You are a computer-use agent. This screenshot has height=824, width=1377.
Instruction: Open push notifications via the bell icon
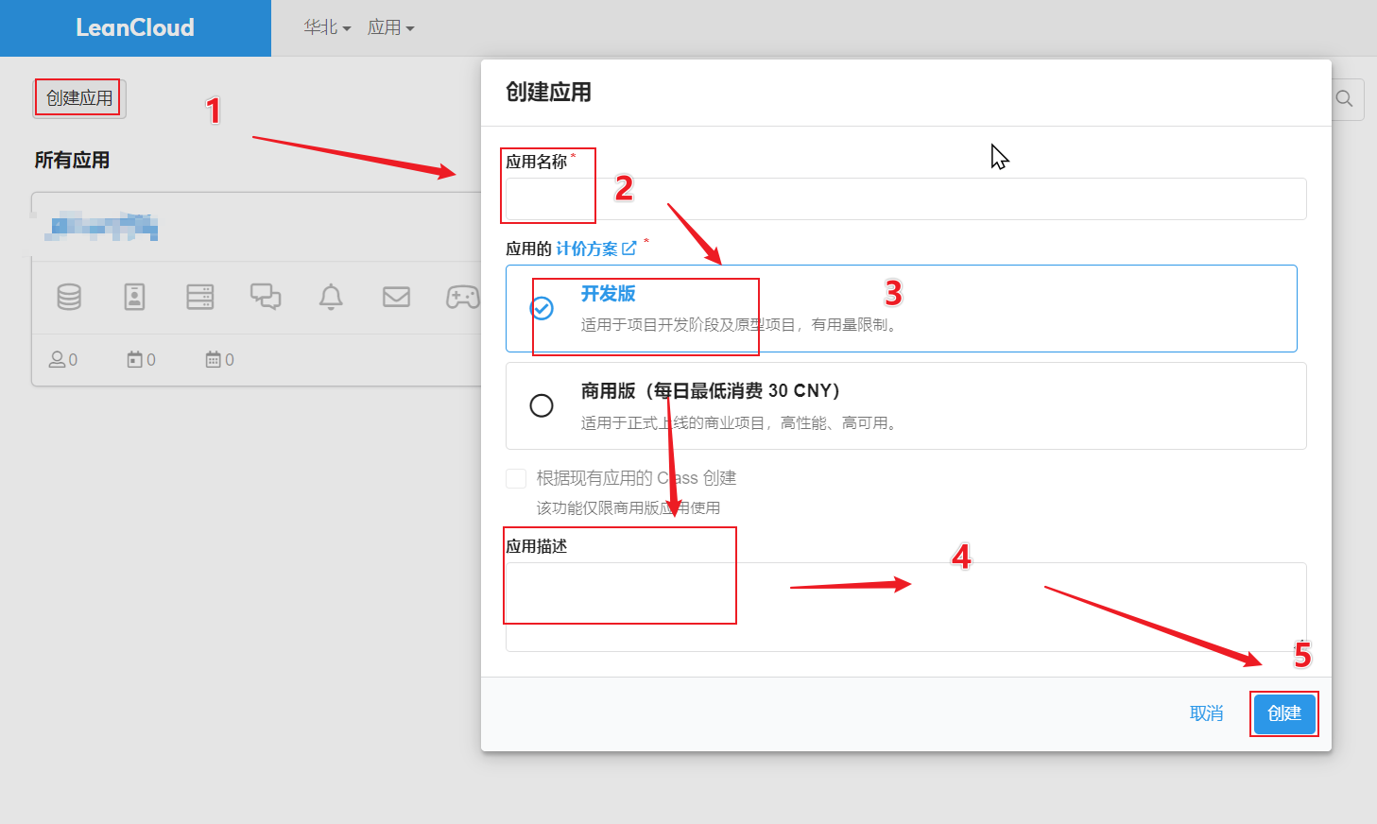click(331, 298)
